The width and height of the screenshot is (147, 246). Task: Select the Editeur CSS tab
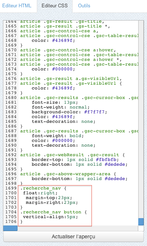pos(55,6)
